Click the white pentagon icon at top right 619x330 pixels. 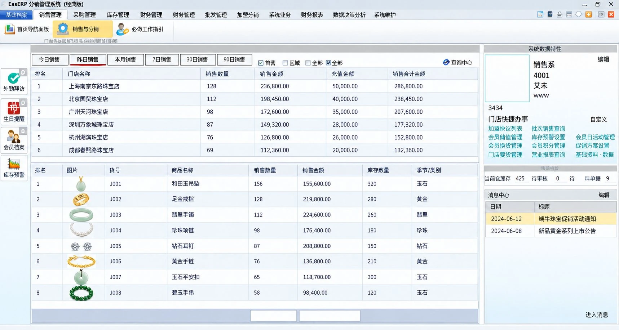click(x=579, y=14)
